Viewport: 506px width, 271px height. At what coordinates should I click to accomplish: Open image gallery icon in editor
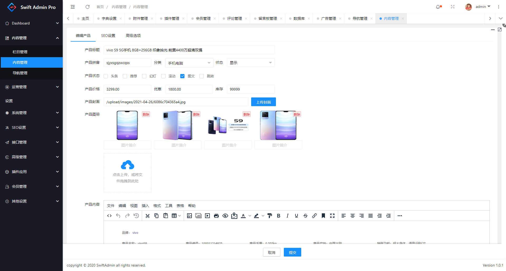click(x=198, y=216)
